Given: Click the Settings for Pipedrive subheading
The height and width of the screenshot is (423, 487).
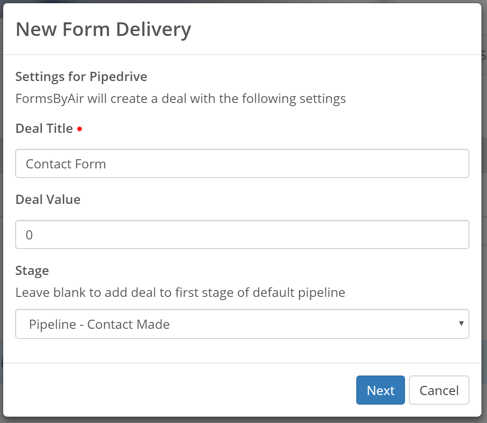Looking at the screenshot, I should coord(81,76).
